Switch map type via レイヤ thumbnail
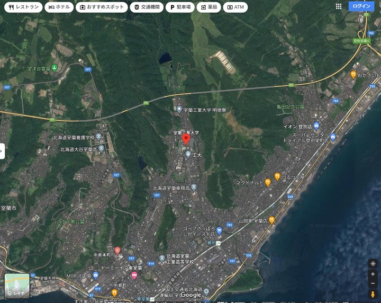381x303 pixels. [17, 286]
